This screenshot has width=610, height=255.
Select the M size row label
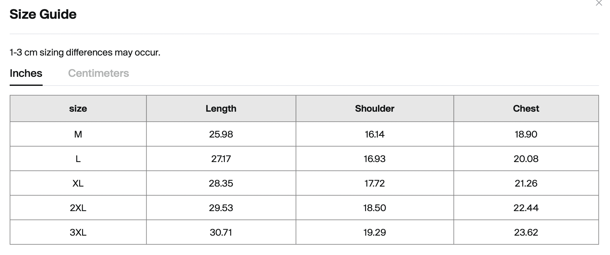[78, 134]
